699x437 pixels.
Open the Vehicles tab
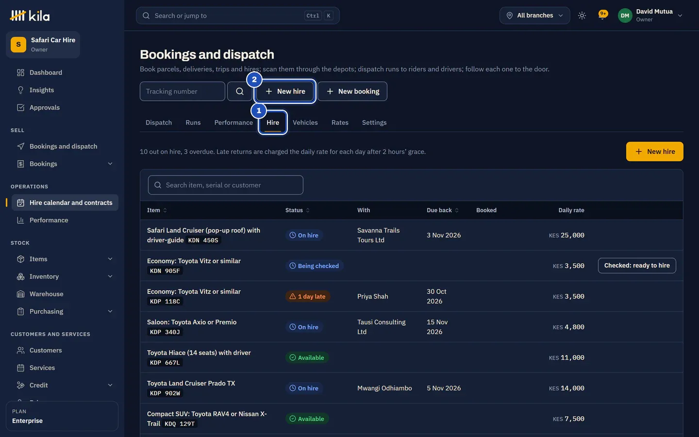click(x=305, y=123)
